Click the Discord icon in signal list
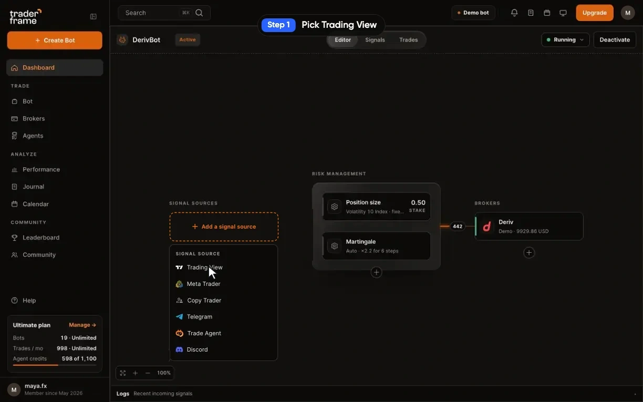This screenshot has width=643, height=402. [x=179, y=349]
